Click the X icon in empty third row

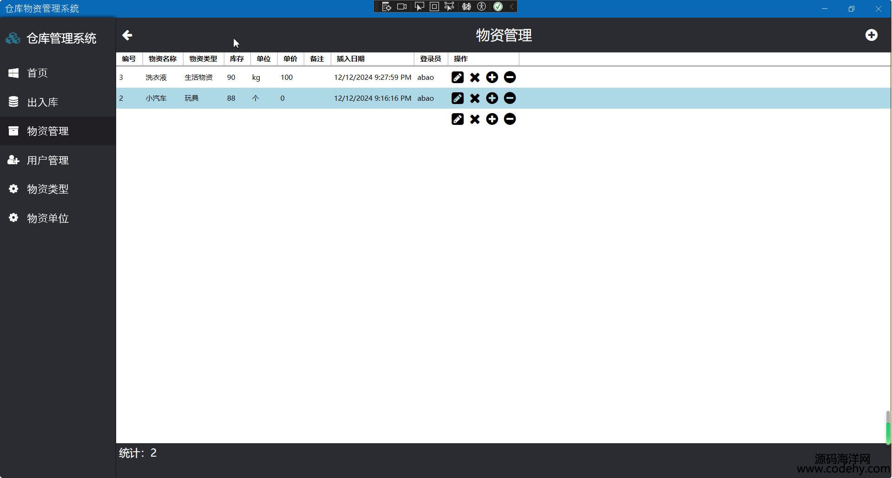click(x=474, y=119)
